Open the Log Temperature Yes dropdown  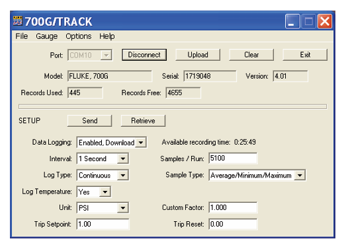pos(105,192)
